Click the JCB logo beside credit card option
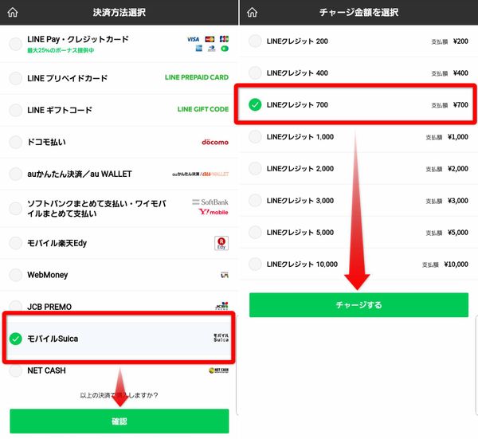Image resolution: width=478 pixels, height=439 pixels. coord(224,39)
